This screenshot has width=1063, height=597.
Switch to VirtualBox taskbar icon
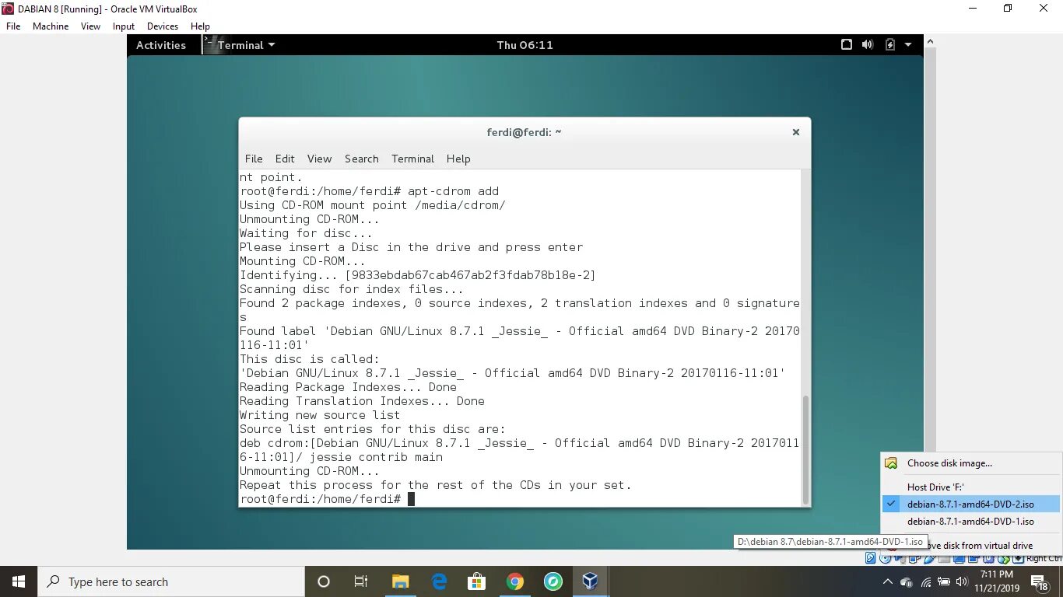[x=591, y=581]
